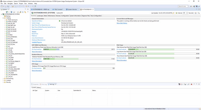201x110 pixels.
Task: Open the Add System dropdown arrow
Action: 9,12
